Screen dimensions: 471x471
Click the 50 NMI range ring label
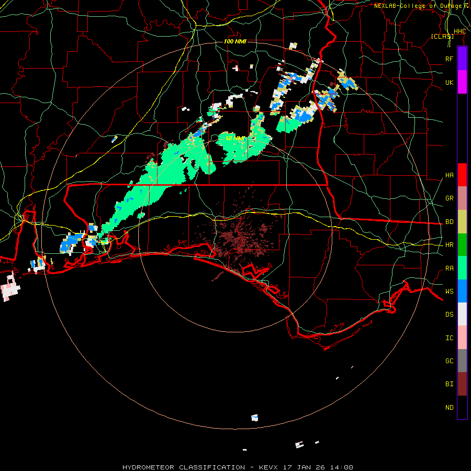point(235,138)
